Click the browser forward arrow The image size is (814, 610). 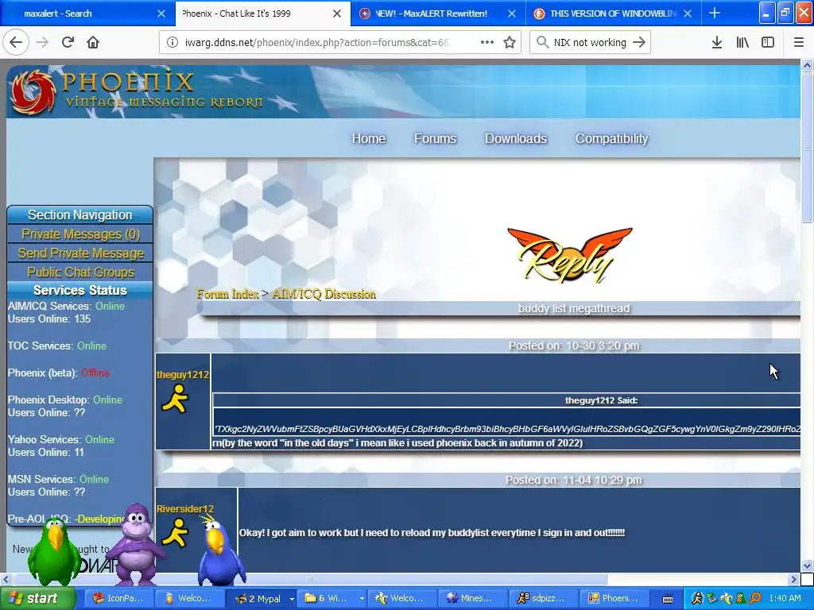point(42,42)
